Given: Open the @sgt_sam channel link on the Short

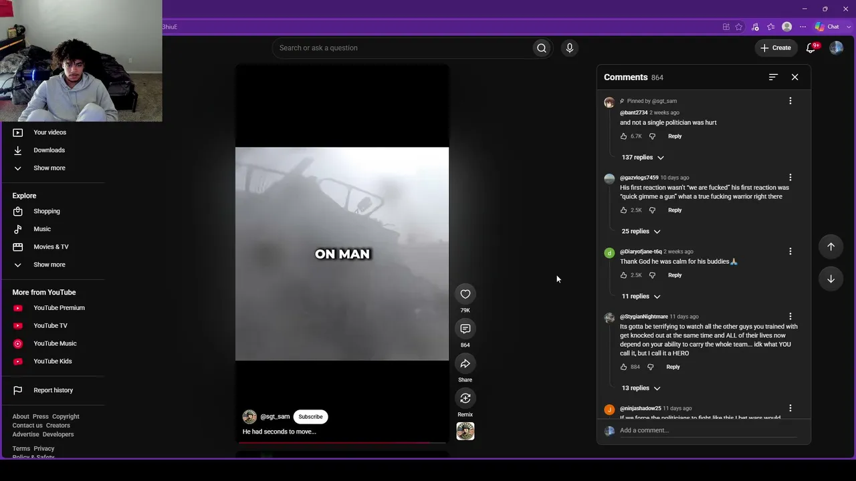Looking at the screenshot, I should pos(275,417).
